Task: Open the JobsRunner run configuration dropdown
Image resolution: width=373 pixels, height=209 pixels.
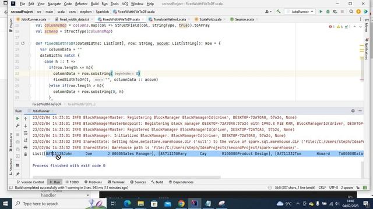Action: [300, 12]
